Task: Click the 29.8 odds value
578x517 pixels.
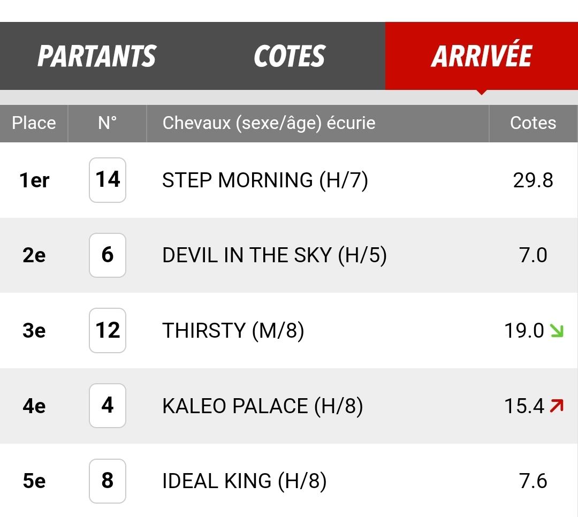Action: coord(533,180)
